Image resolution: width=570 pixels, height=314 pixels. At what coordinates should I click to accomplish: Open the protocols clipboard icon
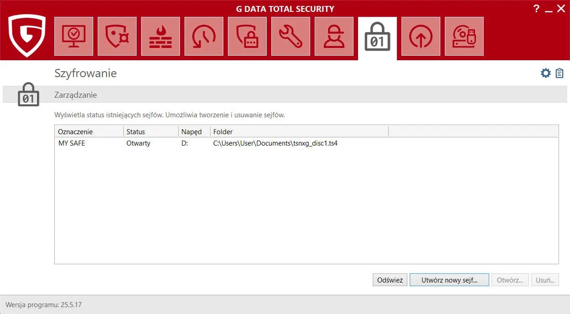pyautogui.click(x=559, y=73)
